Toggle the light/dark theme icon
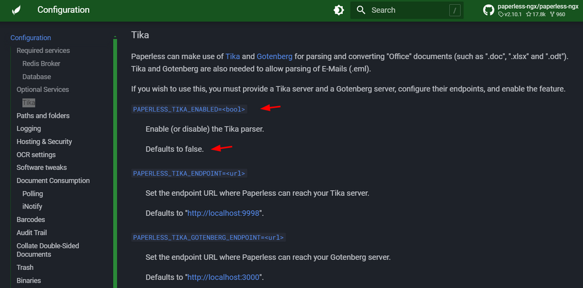The image size is (583, 288). click(x=339, y=10)
